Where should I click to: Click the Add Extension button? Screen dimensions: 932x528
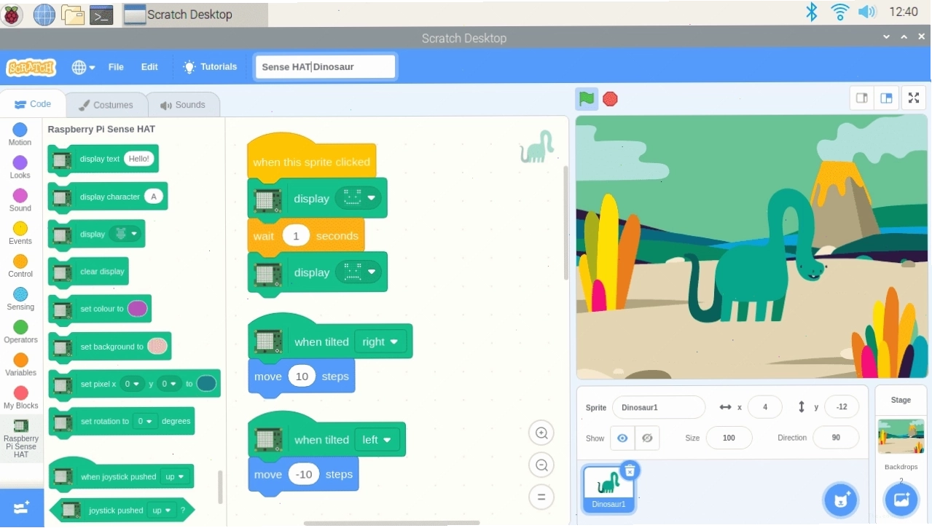tap(21, 508)
